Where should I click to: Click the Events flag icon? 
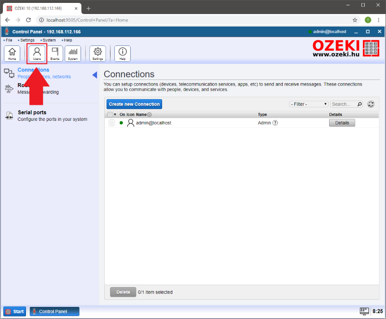pos(55,53)
